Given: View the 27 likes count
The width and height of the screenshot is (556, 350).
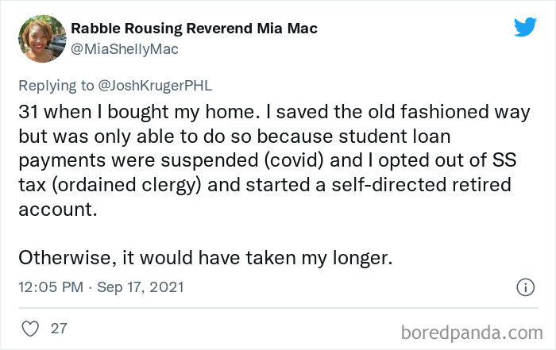Looking at the screenshot, I should (59, 327).
